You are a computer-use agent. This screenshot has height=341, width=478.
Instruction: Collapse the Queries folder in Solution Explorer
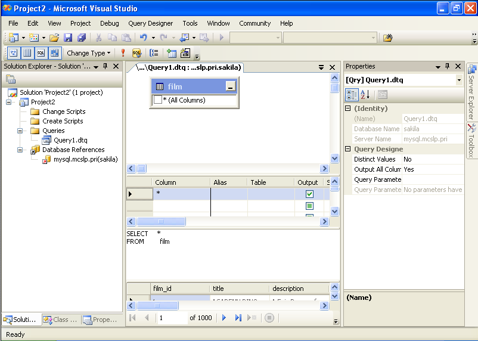tap(20, 131)
